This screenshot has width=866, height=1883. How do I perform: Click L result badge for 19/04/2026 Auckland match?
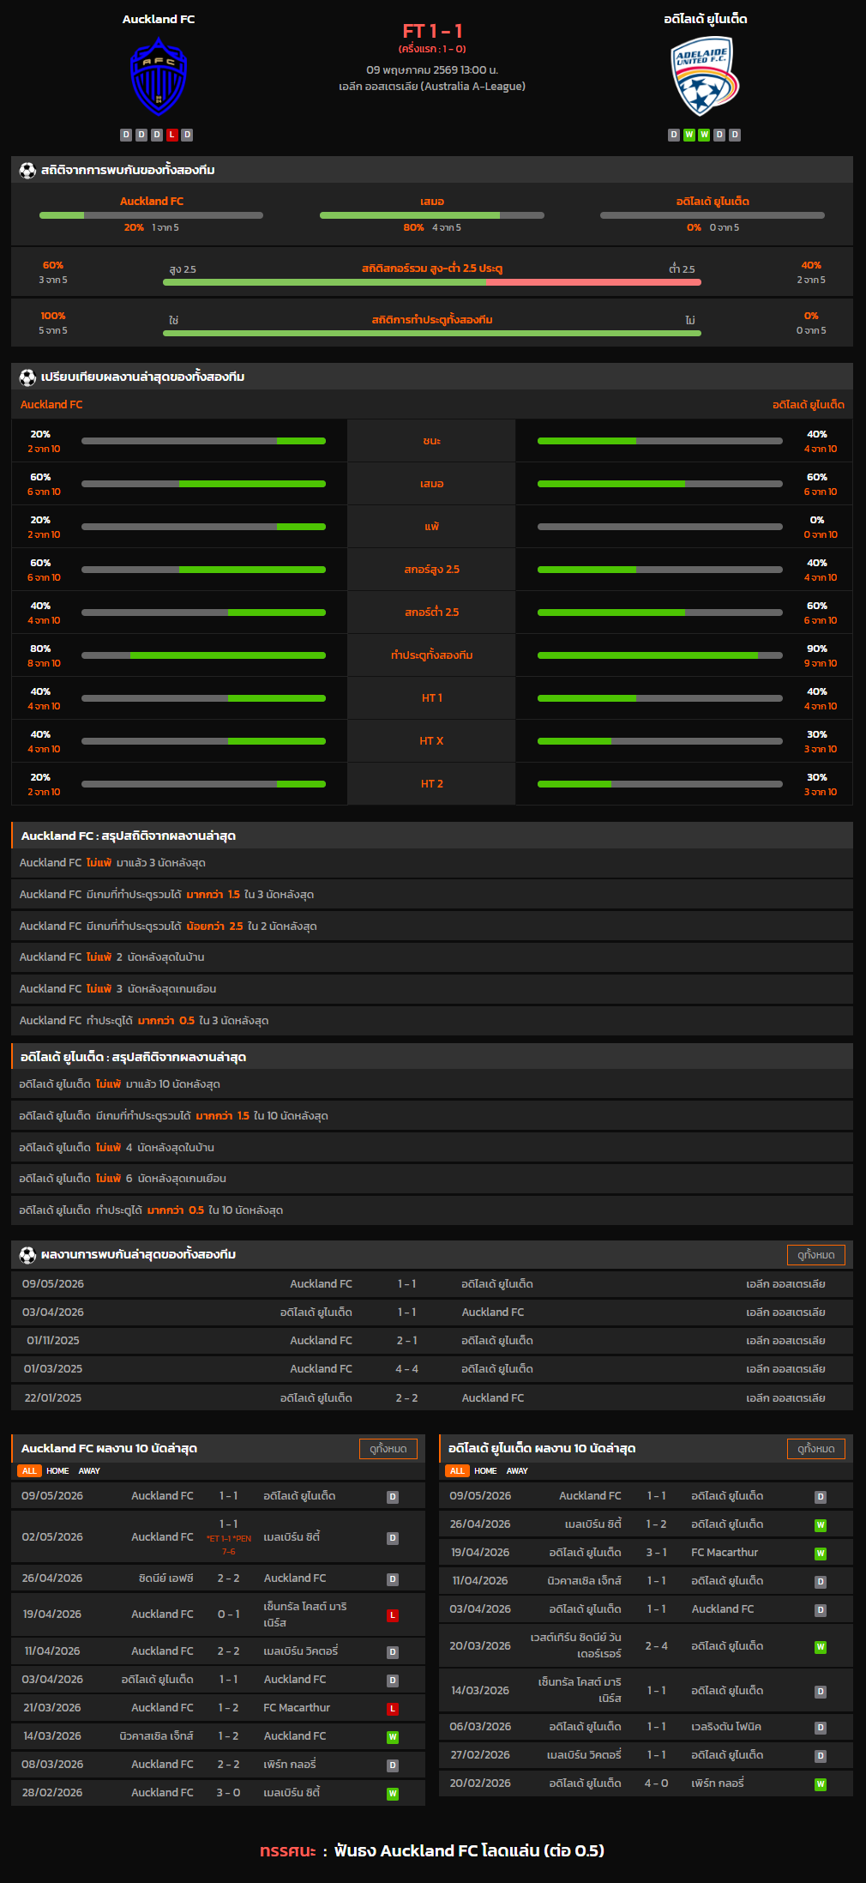pyautogui.click(x=393, y=1615)
